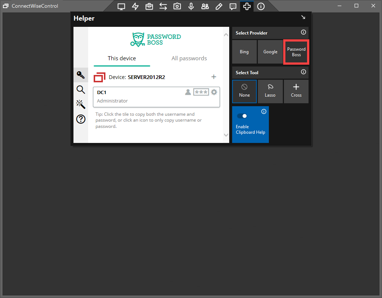The width and height of the screenshot is (382, 298).
Task: Open the participants people icon
Action: coord(205,6)
